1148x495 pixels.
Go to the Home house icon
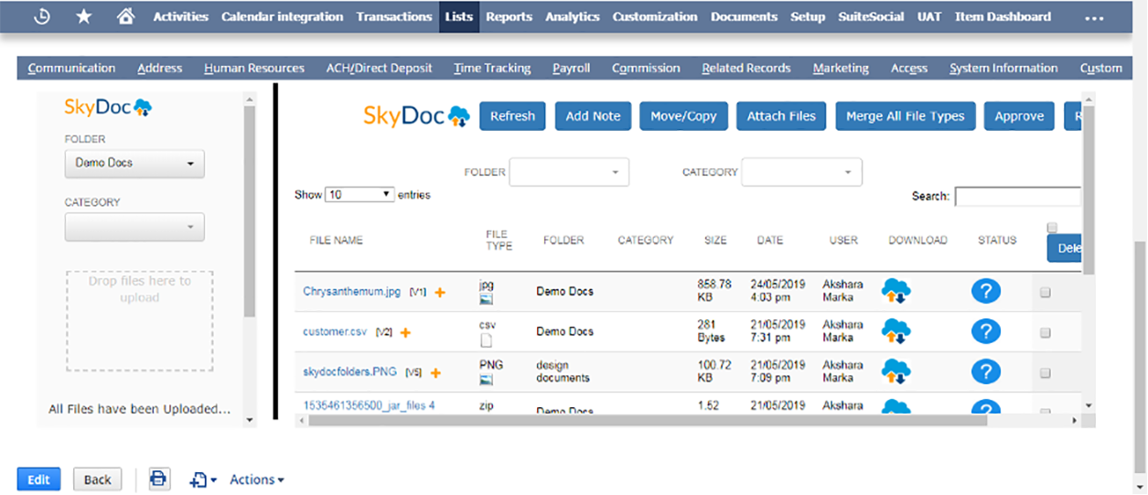126,16
